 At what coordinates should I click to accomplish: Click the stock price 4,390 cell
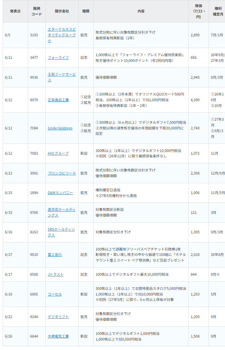198,100
